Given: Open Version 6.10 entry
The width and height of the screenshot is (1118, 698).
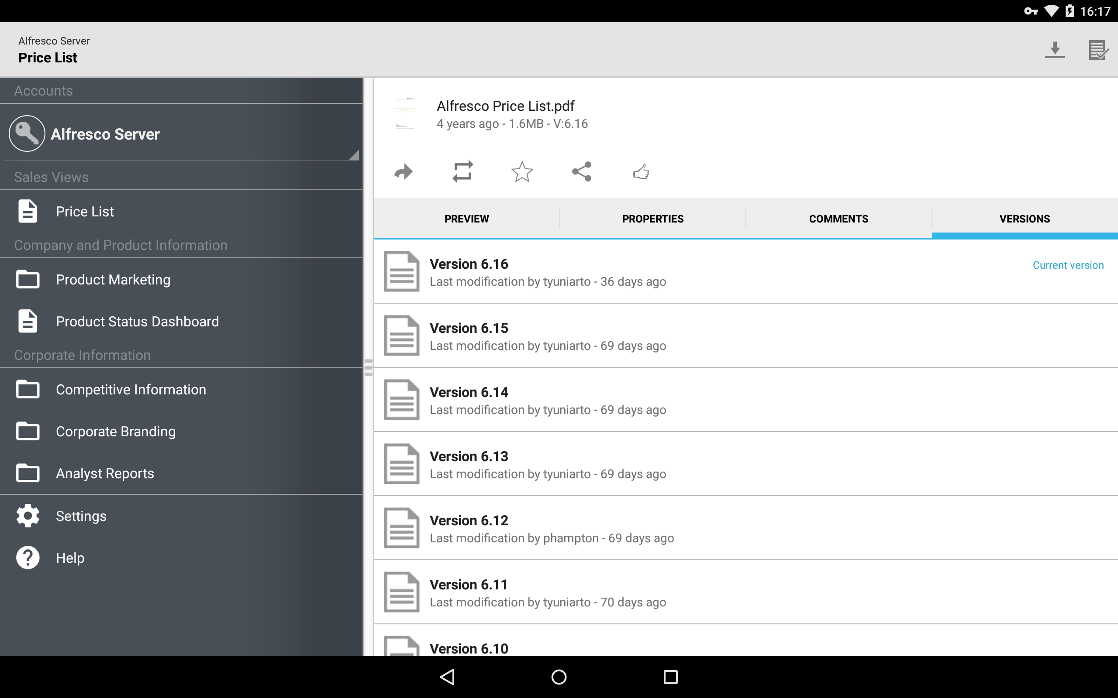Looking at the screenshot, I should coord(745,641).
